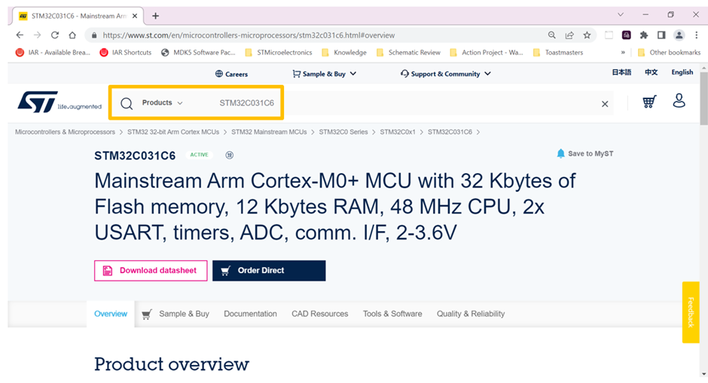
Task: Bookmark this page with the star icon
Action: [x=587, y=35]
